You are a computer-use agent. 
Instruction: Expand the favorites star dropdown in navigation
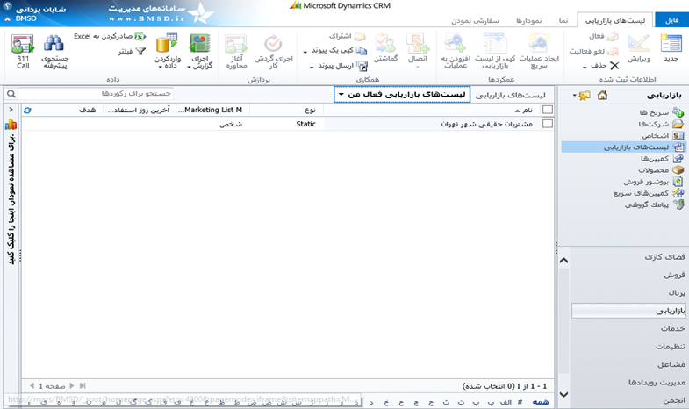[574, 96]
